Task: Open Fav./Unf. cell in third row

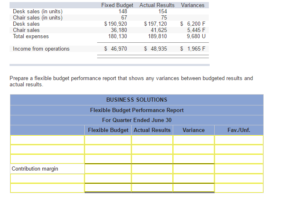Action: (x=239, y=159)
